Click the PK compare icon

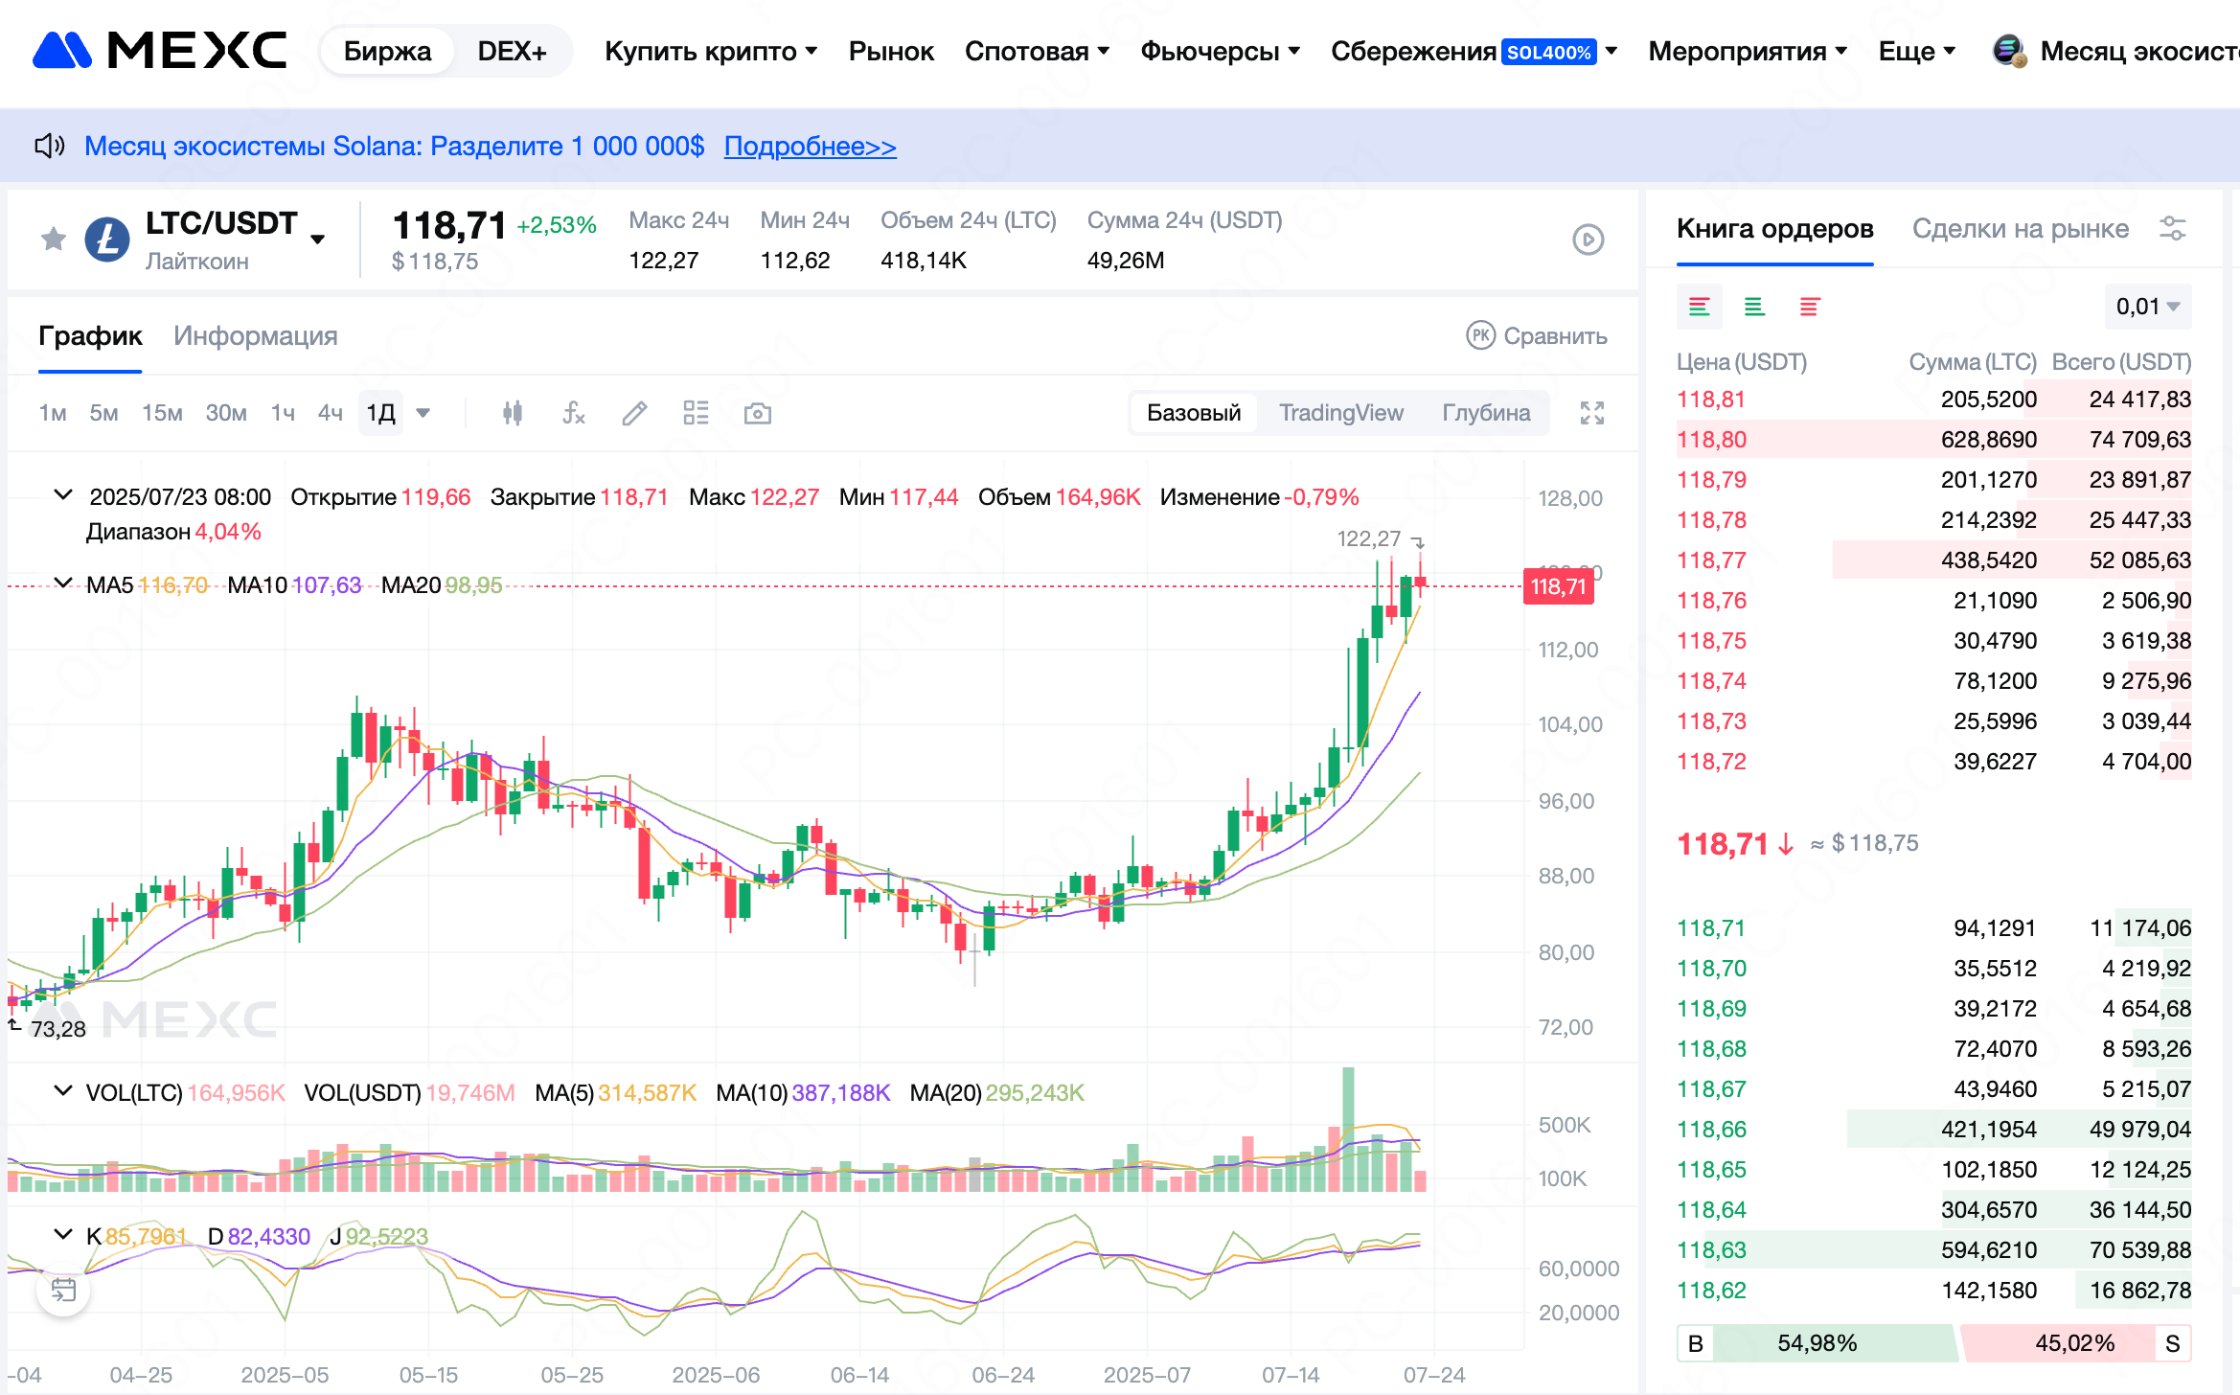point(1480,335)
